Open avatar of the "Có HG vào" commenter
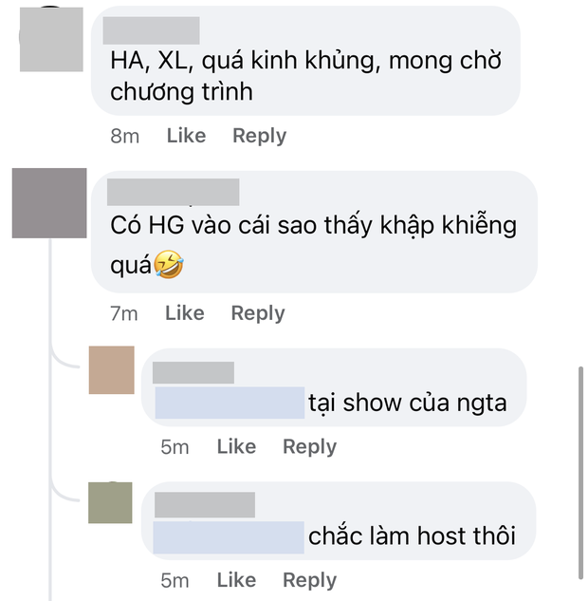 49,203
